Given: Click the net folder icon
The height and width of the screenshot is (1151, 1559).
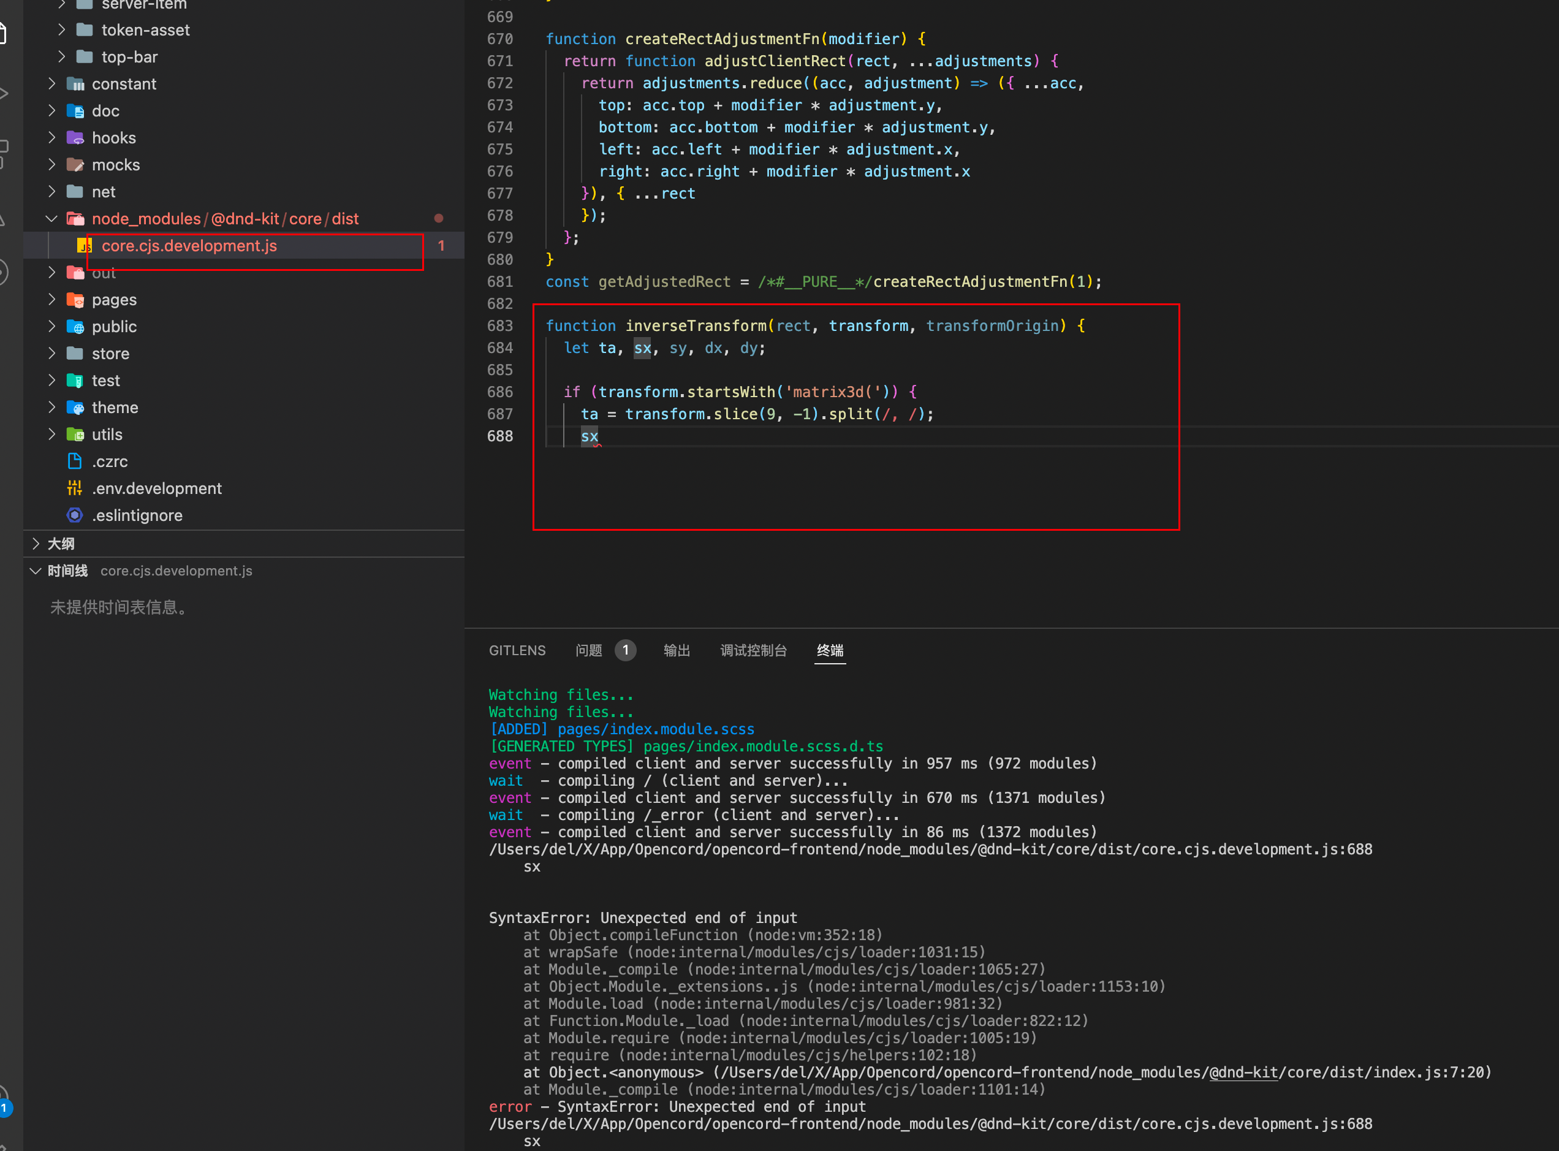Looking at the screenshot, I should pos(75,192).
